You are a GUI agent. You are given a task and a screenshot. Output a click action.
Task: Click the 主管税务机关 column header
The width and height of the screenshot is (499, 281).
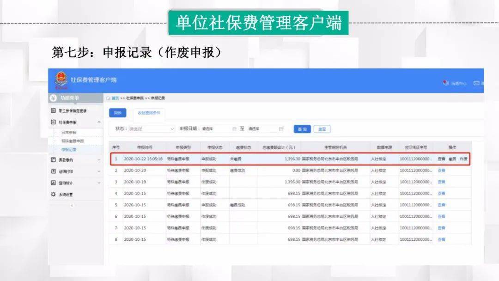[x=335, y=147]
